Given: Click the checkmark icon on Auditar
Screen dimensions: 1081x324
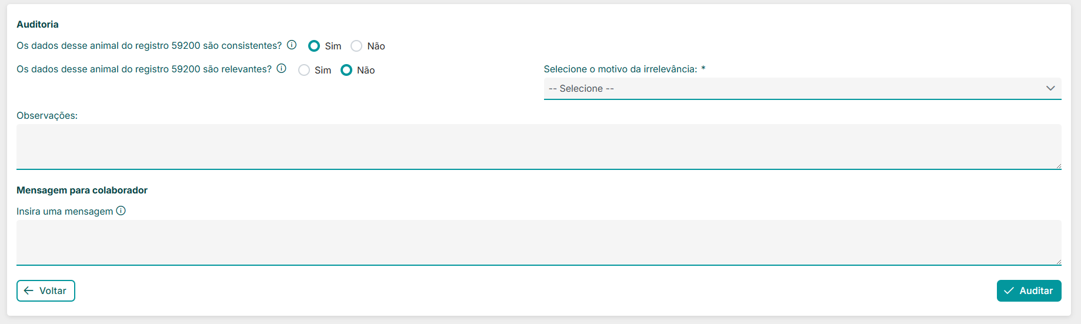Looking at the screenshot, I should (x=1009, y=290).
